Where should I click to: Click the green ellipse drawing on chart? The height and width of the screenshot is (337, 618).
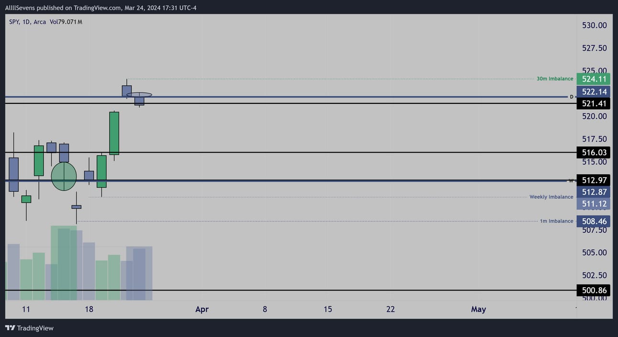click(x=64, y=176)
